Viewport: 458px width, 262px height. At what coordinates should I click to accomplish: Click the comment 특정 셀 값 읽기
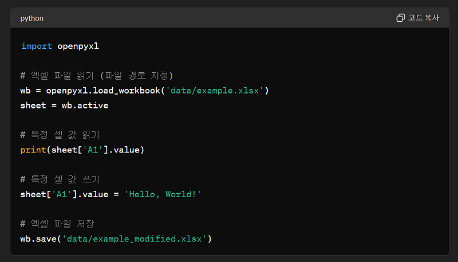[60, 135]
